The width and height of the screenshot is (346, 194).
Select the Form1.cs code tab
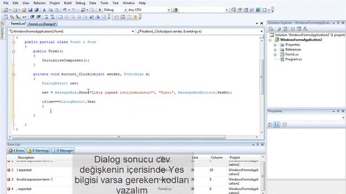coord(18,24)
